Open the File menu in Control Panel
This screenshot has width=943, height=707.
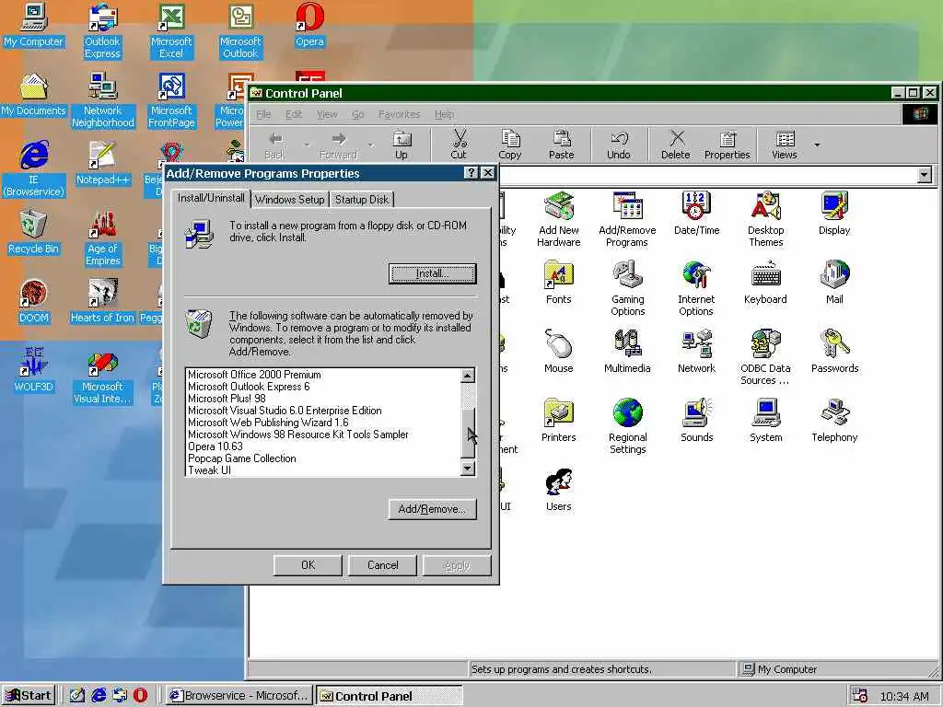point(263,114)
